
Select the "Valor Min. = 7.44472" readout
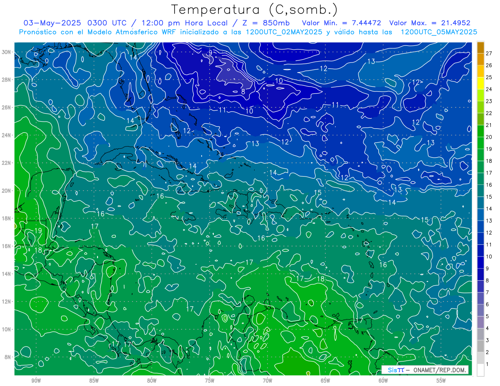click(341, 23)
